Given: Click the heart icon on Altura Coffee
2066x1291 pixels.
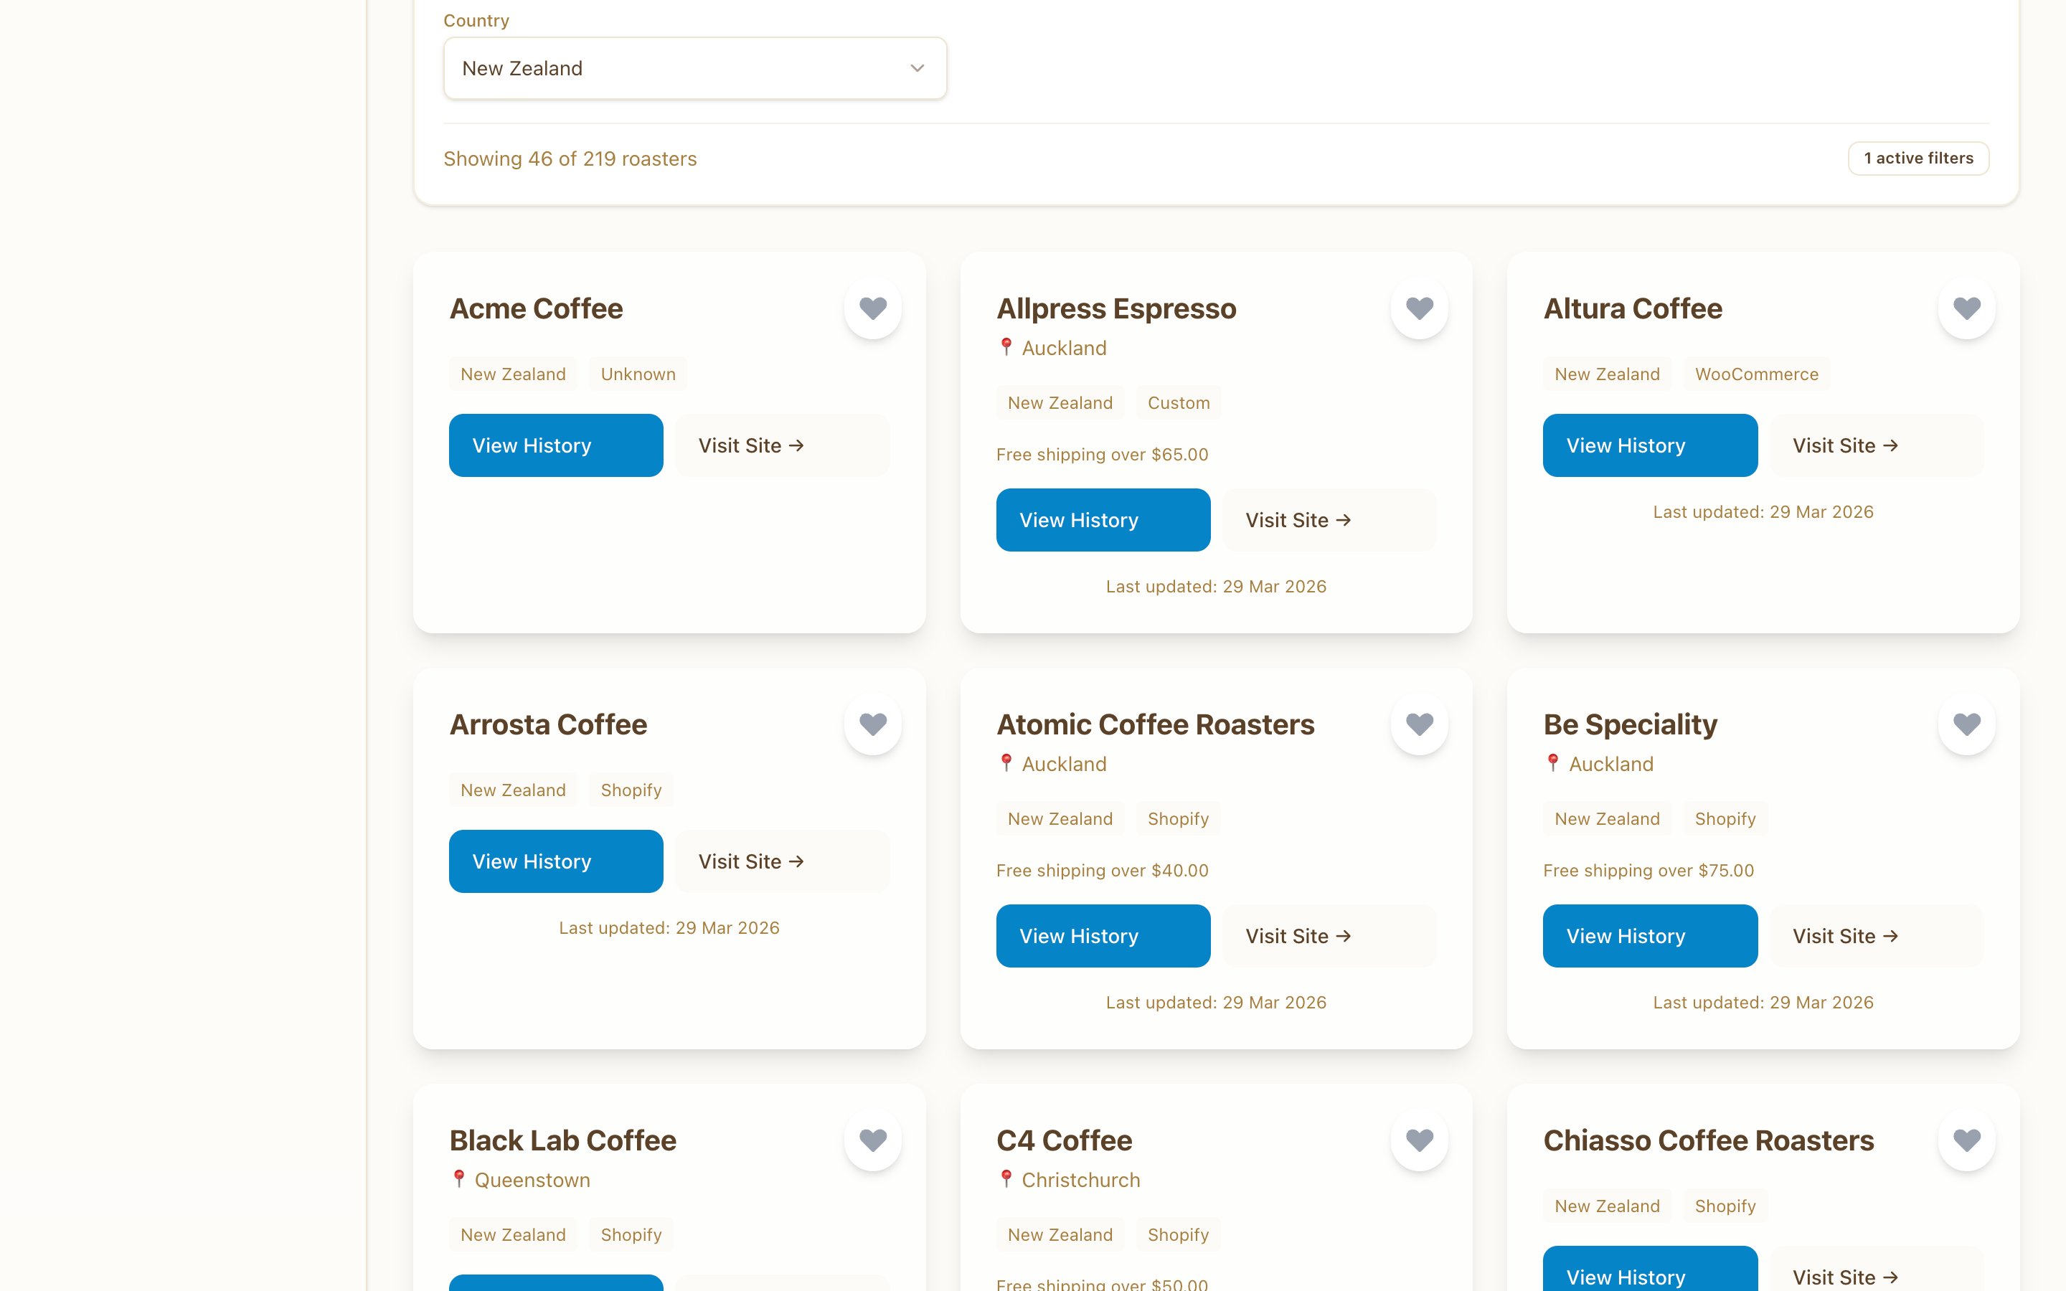Looking at the screenshot, I should point(1966,308).
